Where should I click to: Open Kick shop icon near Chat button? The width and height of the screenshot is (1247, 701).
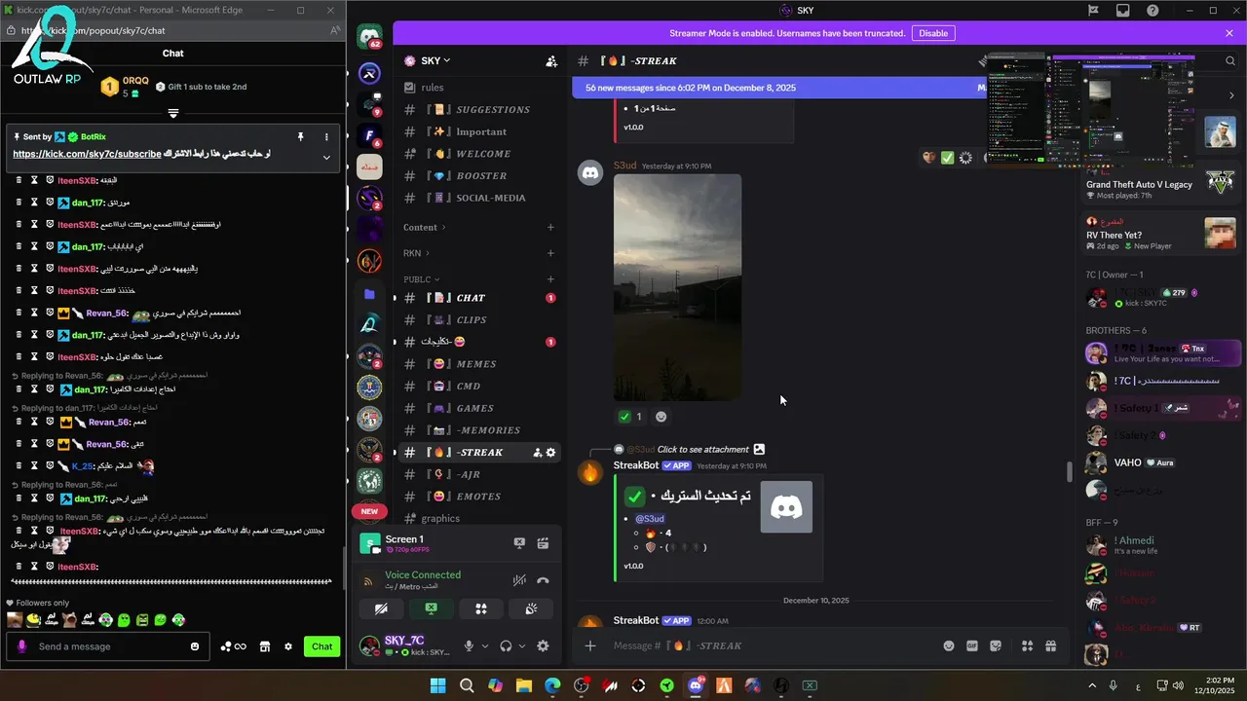coord(264,646)
